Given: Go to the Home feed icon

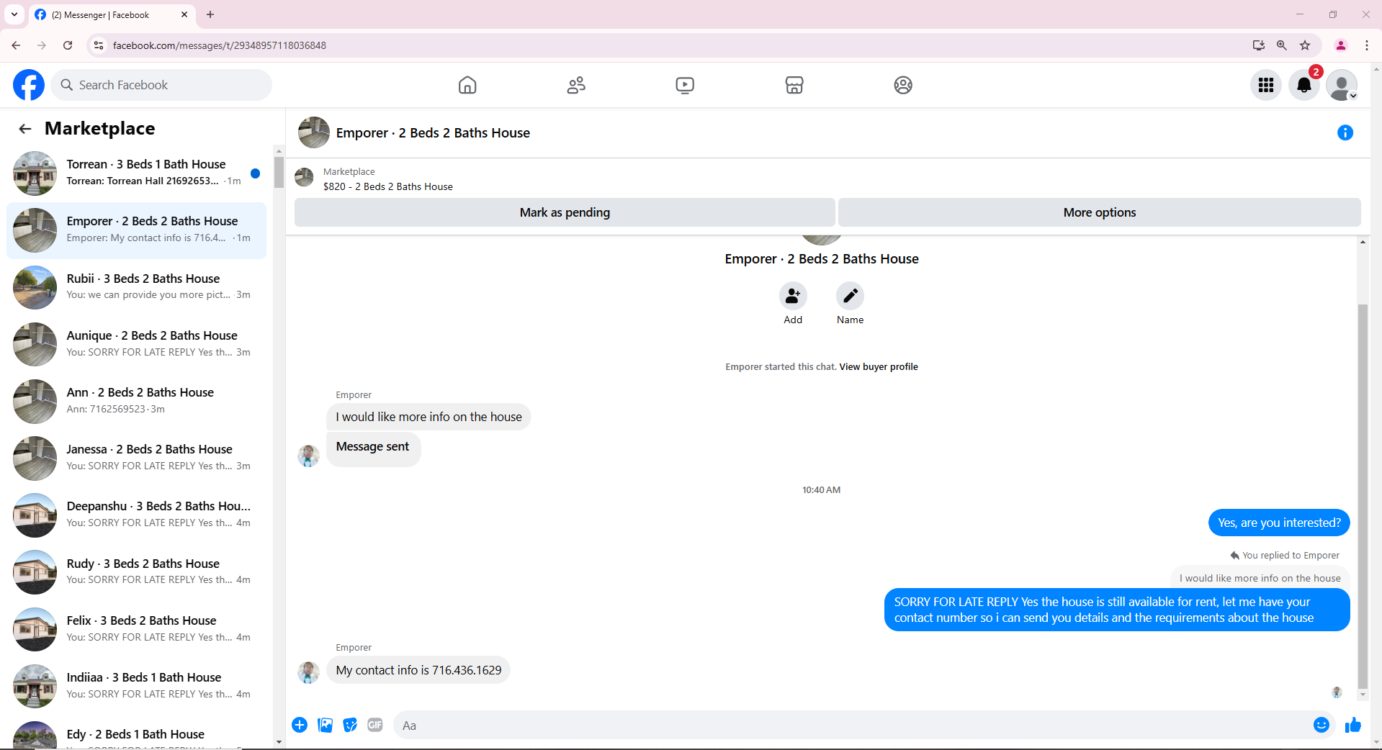Looking at the screenshot, I should pos(467,85).
